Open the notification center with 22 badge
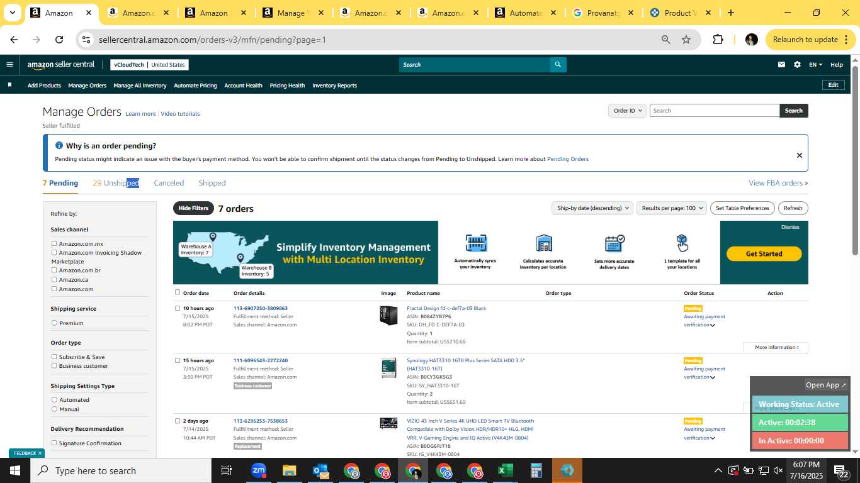860x483 pixels. pos(840,470)
